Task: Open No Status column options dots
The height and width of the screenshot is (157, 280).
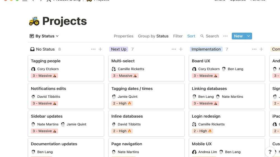Action: [x=93, y=49]
